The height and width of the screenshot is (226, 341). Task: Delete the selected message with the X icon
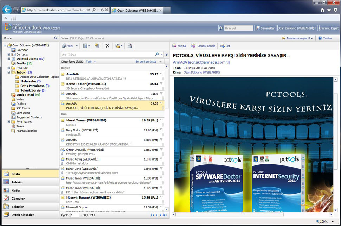coord(107,46)
